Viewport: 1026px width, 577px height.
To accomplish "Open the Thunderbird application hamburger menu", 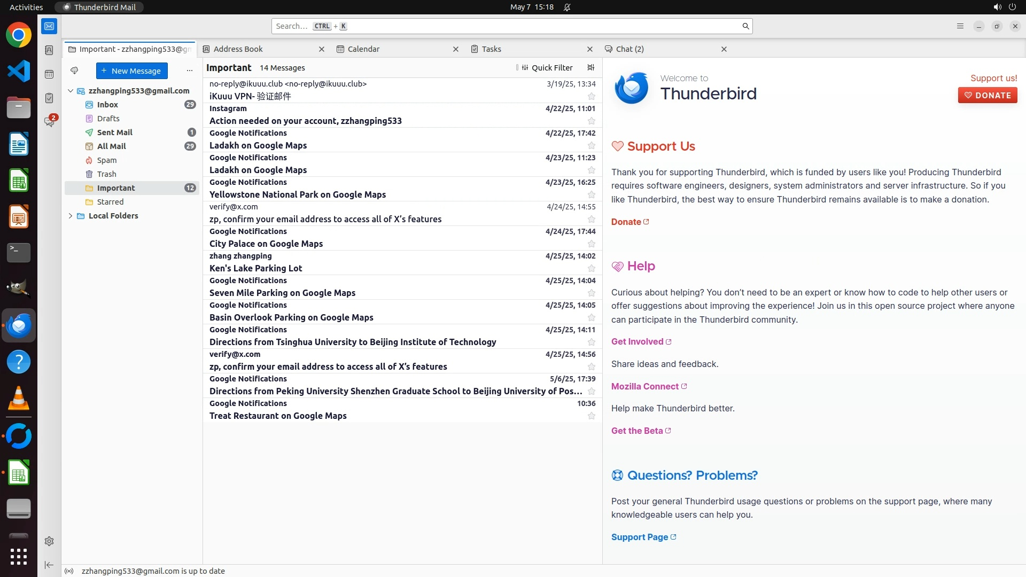I will click(x=960, y=26).
